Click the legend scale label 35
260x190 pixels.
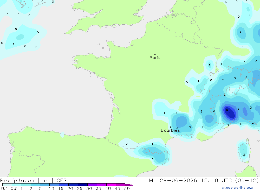click(99, 188)
